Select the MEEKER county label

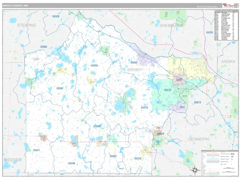pyautogui.click(x=12, y=160)
